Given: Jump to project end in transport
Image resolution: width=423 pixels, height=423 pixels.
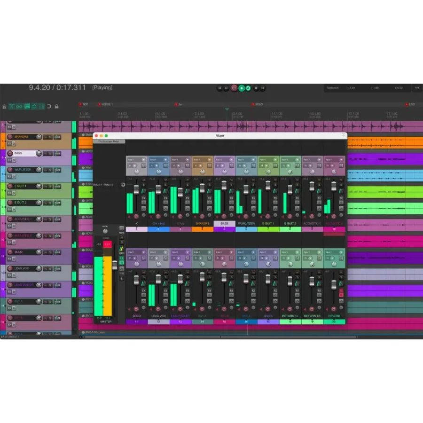Looking at the screenshot, I should pos(227,88).
